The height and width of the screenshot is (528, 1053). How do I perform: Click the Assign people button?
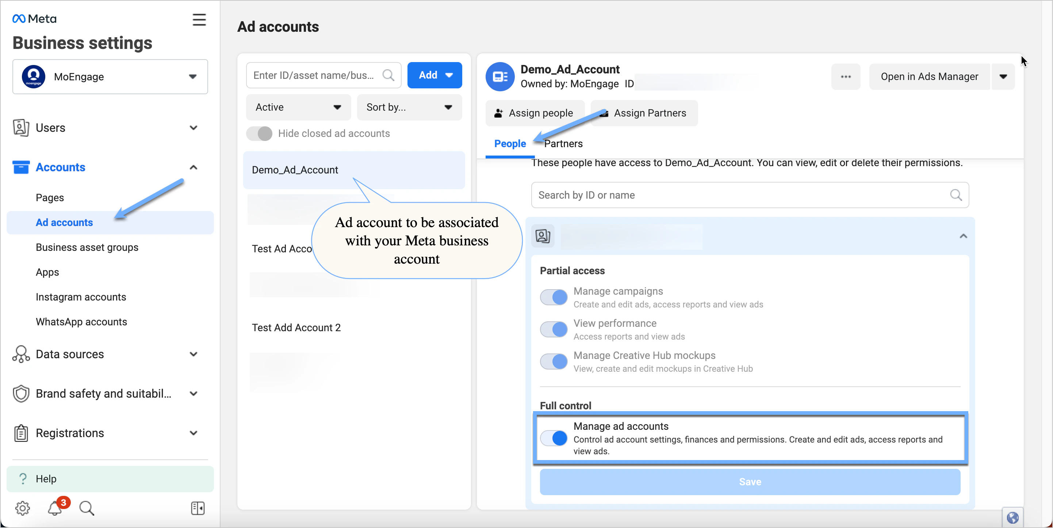[x=535, y=113]
